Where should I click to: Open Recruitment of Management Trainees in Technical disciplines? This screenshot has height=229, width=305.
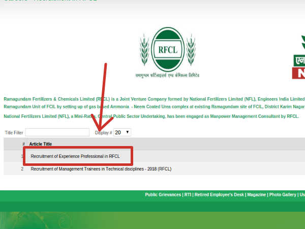pyautogui.click(x=101, y=169)
